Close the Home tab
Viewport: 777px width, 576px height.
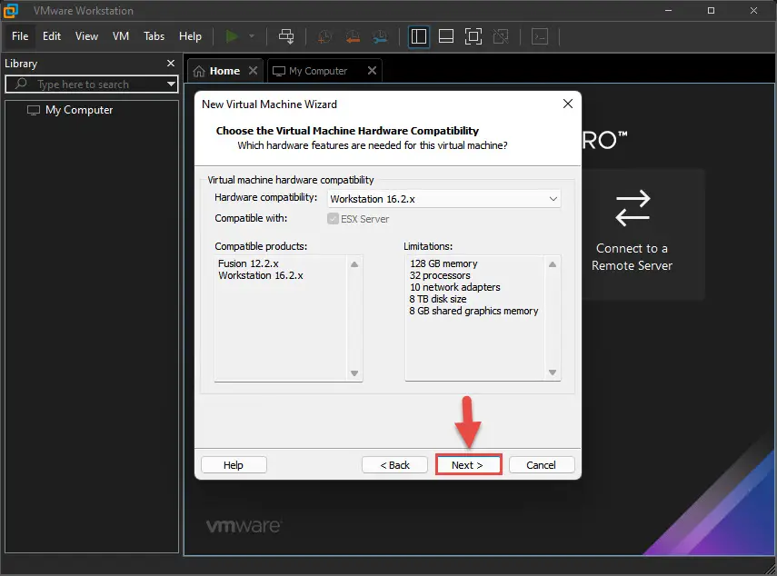[x=254, y=70]
